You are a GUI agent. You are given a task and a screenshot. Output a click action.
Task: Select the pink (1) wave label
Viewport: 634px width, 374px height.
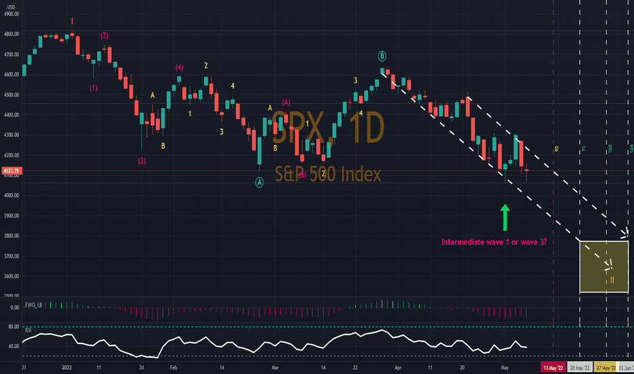(x=93, y=88)
